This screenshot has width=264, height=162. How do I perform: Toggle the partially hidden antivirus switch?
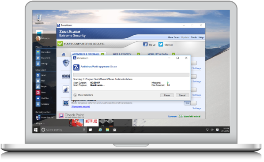pyautogui.click(x=194, y=63)
